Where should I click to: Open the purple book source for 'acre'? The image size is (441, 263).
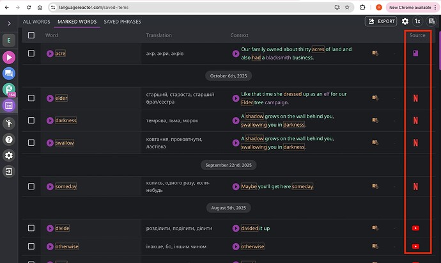415,54
